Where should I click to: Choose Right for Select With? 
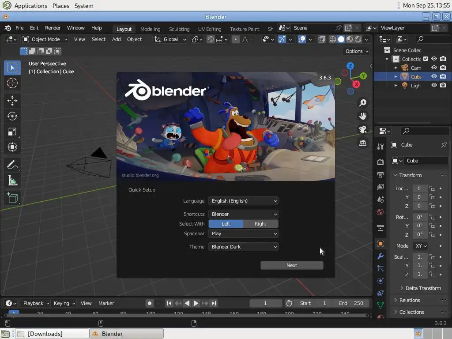pyautogui.click(x=260, y=224)
